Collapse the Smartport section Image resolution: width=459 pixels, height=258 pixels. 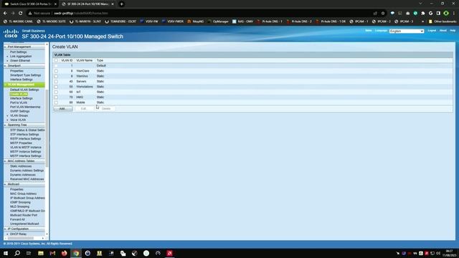point(5,66)
